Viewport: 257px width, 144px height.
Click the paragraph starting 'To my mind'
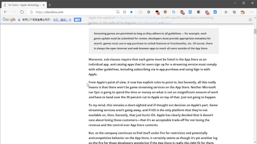[153, 115]
